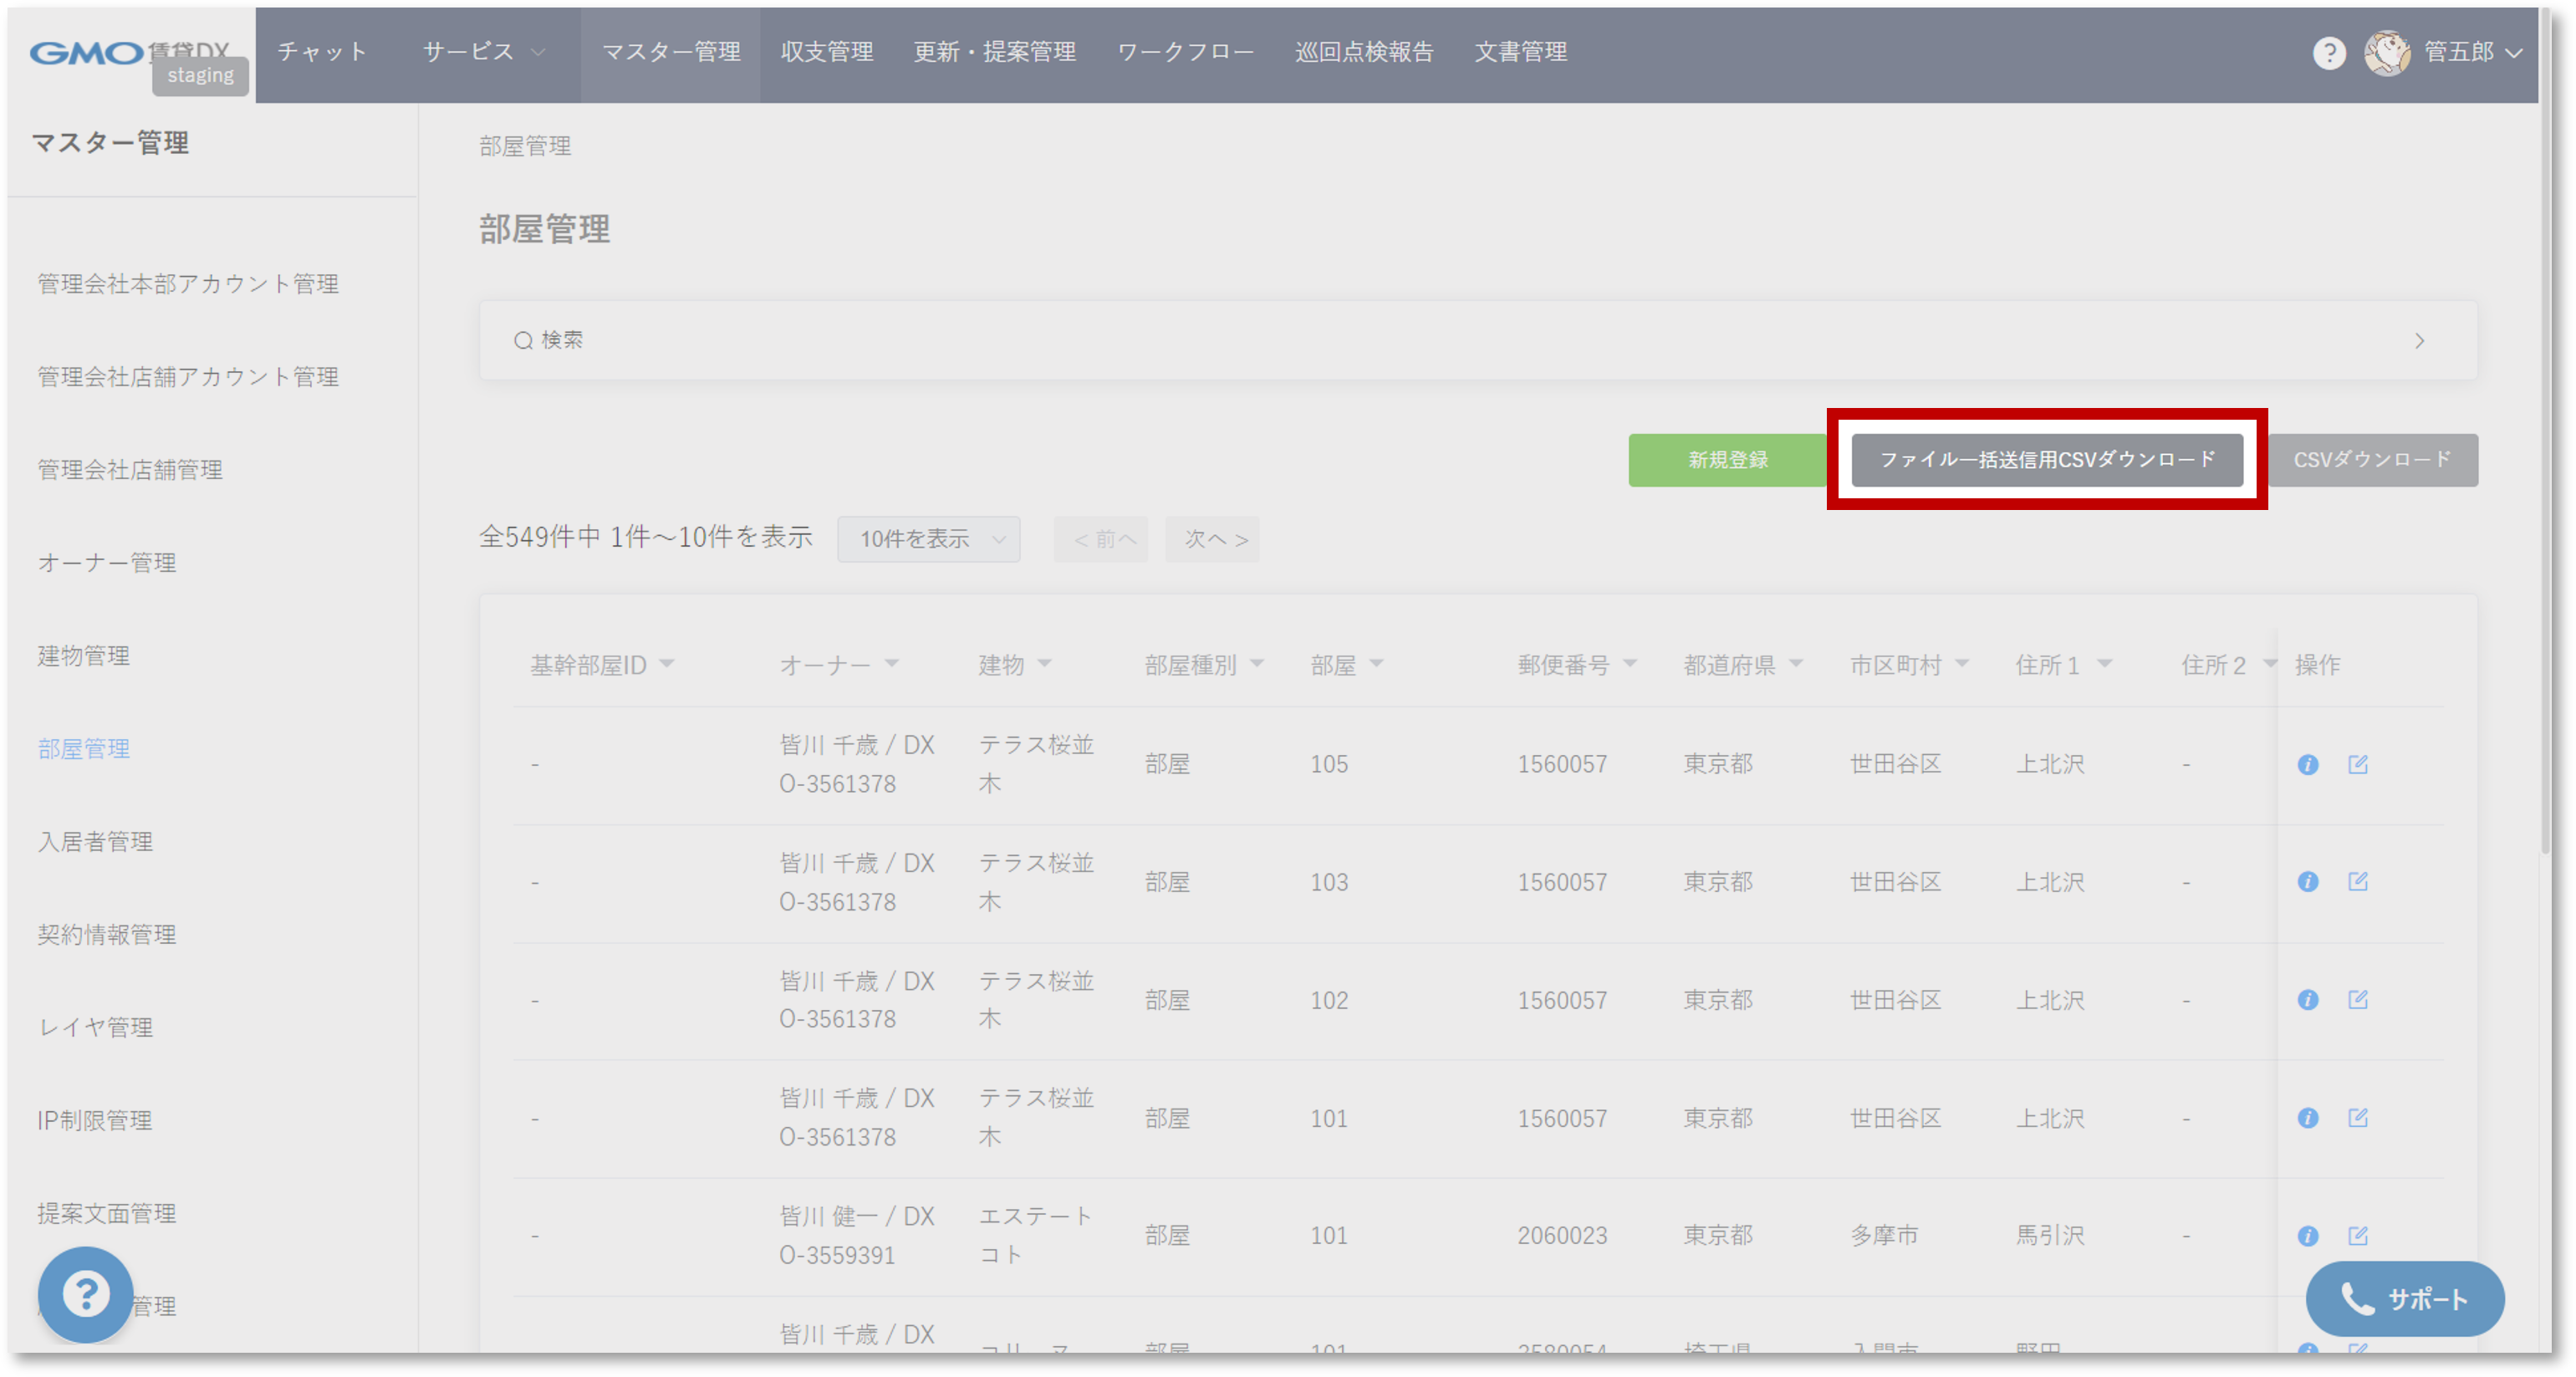This screenshot has width=2576, height=1377.
Task: Click ファイル一括送信用CSVダウンロード button
Action: [2046, 460]
